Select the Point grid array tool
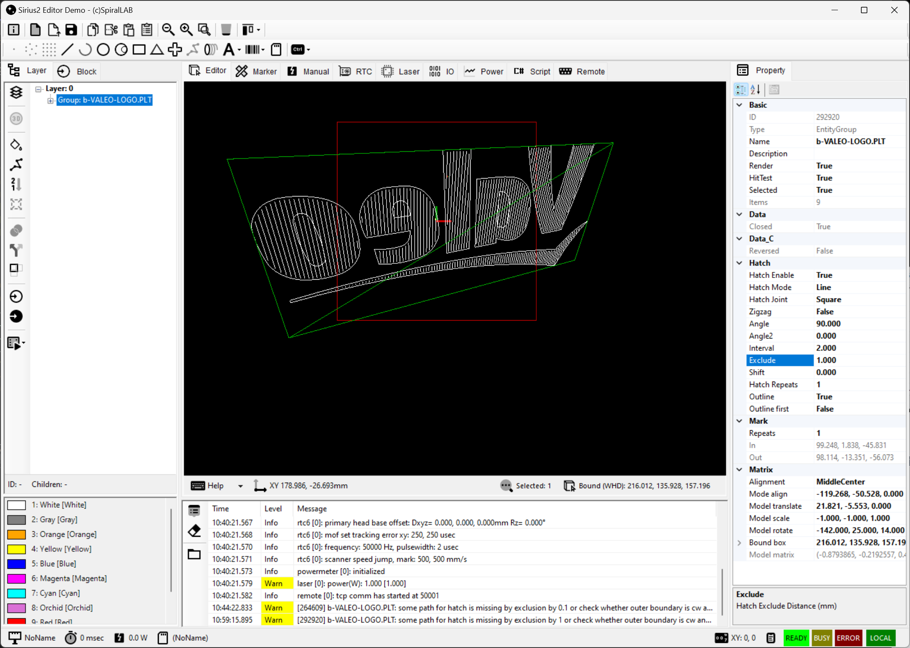910x648 pixels. coord(49,49)
